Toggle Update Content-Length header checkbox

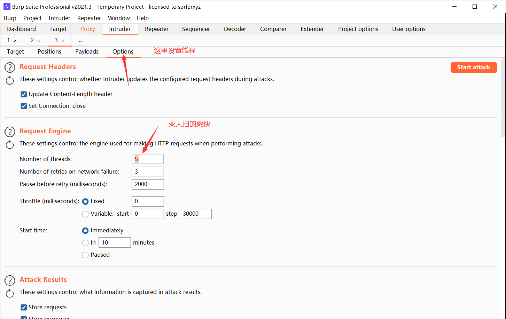click(x=24, y=94)
